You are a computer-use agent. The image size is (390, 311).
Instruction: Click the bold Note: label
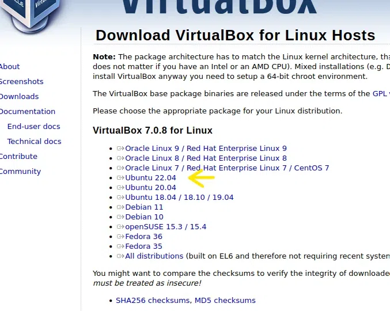tap(104, 56)
